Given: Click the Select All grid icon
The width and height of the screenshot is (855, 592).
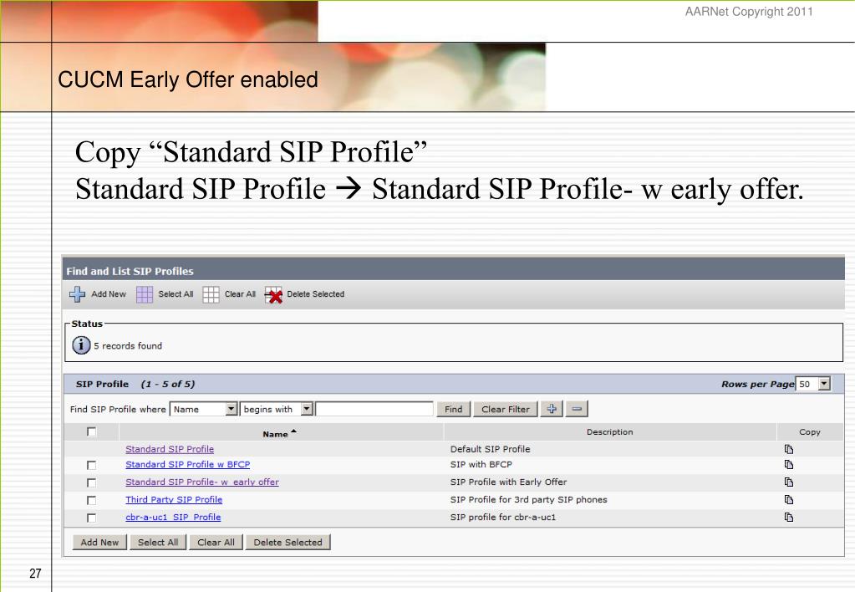Looking at the screenshot, I should pyautogui.click(x=145, y=294).
